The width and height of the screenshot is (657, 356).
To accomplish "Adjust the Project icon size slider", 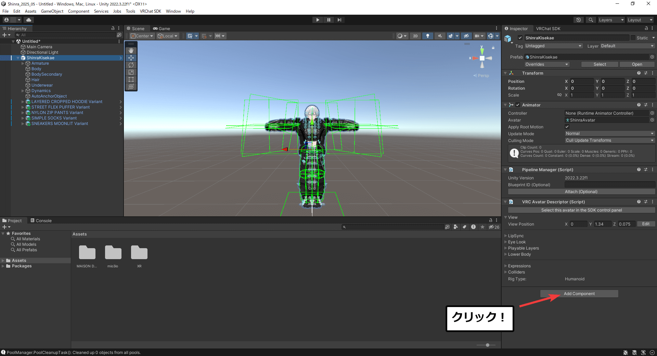I will tap(487, 345).
